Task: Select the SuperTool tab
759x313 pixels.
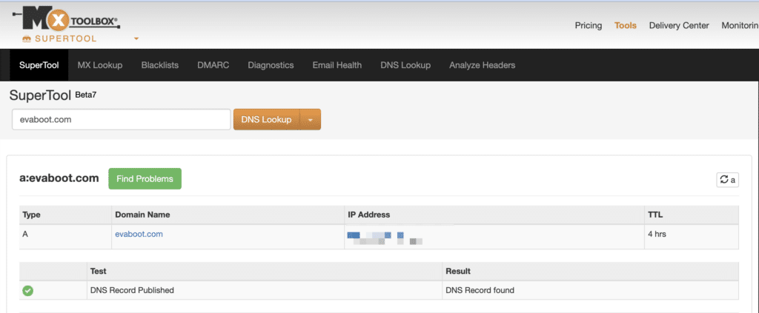Action: point(39,65)
